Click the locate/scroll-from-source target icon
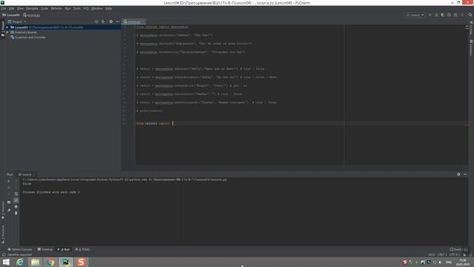Image resolution: width=474 pixels, height=267 pixels. (96, 22)
